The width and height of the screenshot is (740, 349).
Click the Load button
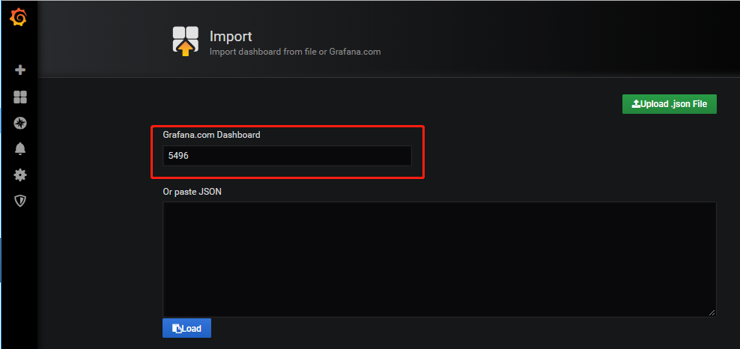[x=187, y=328]
